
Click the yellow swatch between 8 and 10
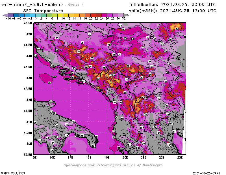click(x=60, y=15)
